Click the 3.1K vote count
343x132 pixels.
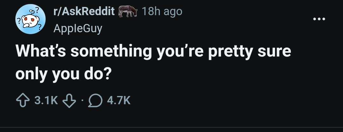coord(46,100)
